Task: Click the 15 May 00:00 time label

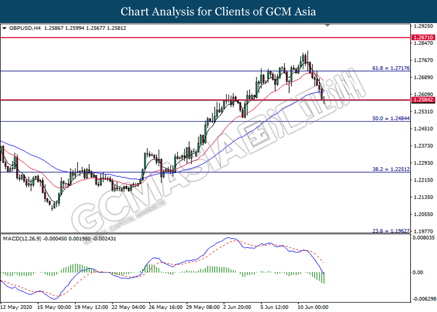Action: 54,307
